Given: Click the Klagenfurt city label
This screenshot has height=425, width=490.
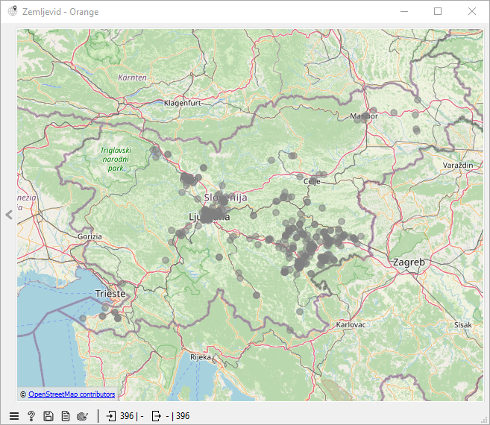Looking at the screenshot, I should coord(183,103).
